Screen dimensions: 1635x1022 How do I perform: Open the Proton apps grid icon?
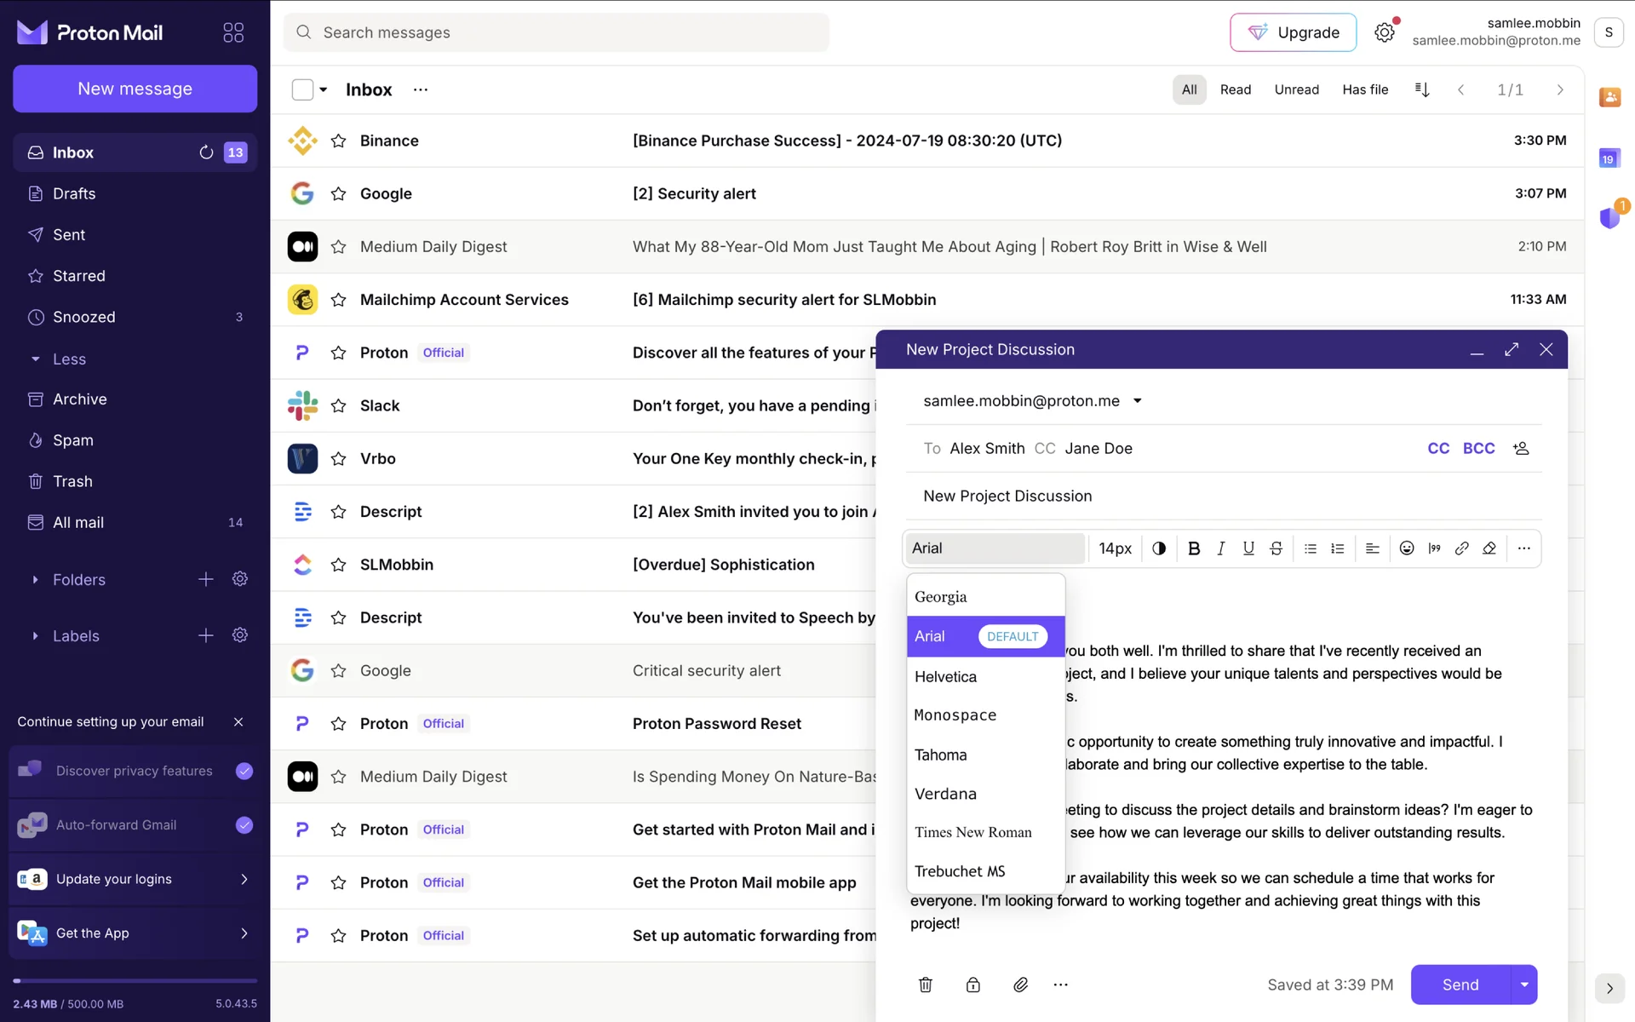coord(233,32)
